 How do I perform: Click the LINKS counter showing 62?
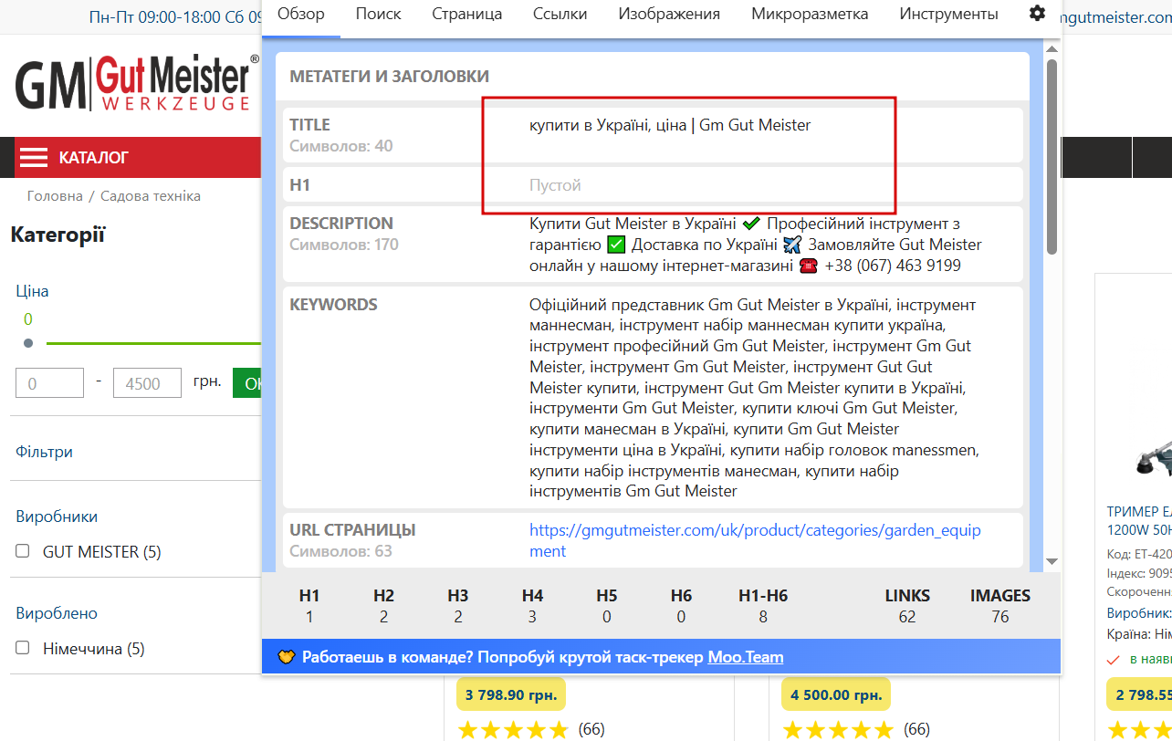(x=907, y=606)
